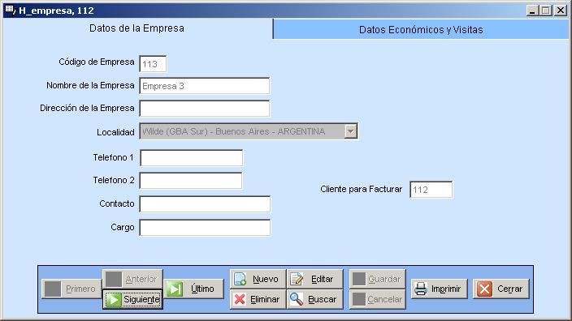
Task: Click the Anterior navigation button
Action: [x=132, y=279]
